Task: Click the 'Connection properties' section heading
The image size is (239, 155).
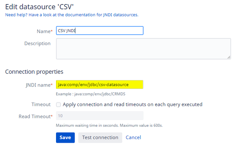Action: click(34, 72)
